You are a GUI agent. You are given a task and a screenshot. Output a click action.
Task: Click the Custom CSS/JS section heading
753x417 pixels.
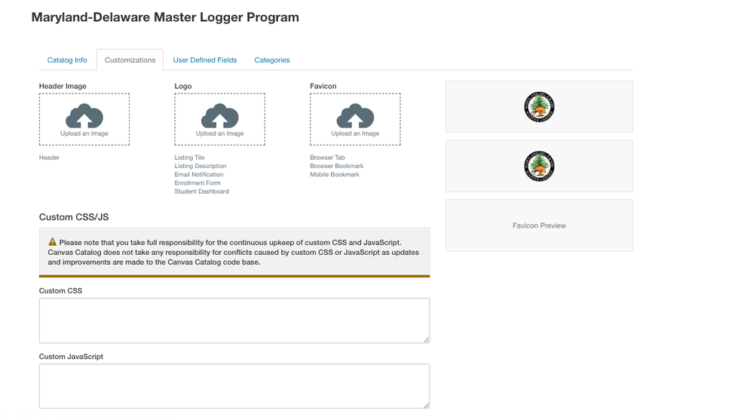click(x=74, y=217)
